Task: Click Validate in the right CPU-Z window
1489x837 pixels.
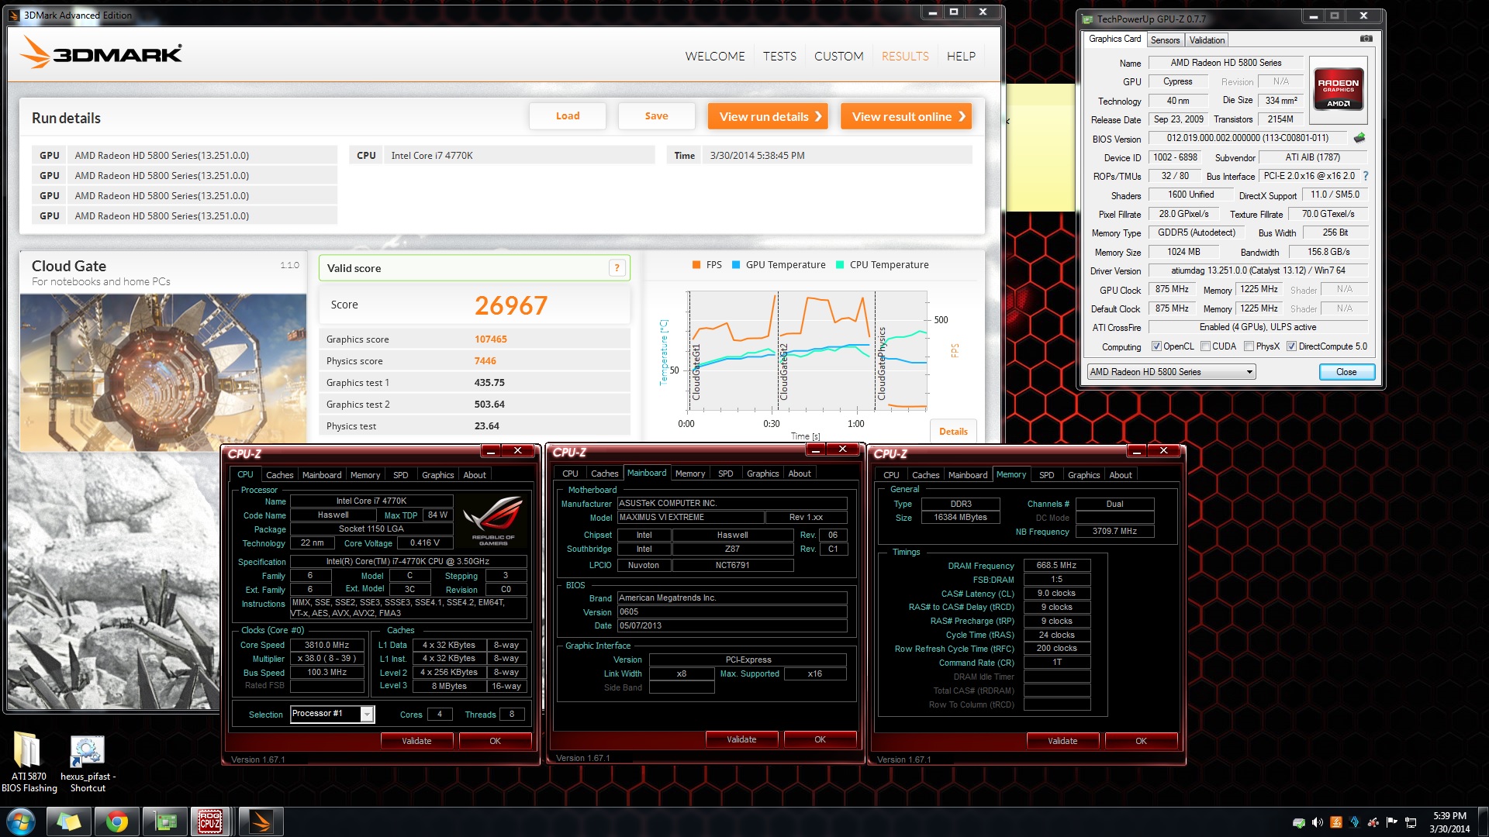Action: (x=1062, y=741)
